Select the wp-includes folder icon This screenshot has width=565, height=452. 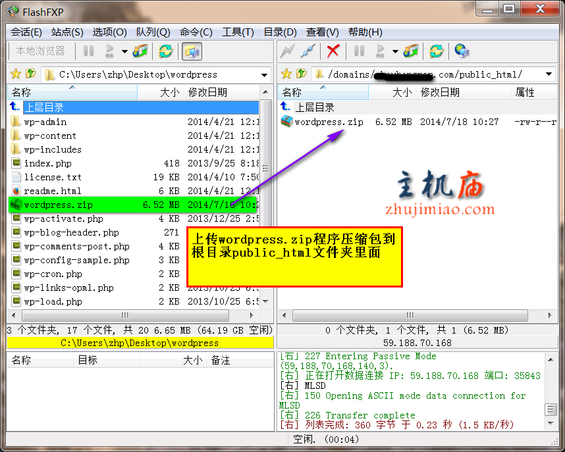tap(16, 149)
